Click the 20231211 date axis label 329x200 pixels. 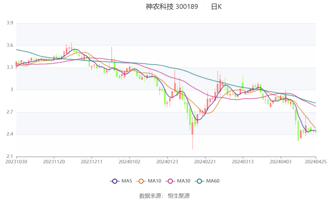pos(92,162)
